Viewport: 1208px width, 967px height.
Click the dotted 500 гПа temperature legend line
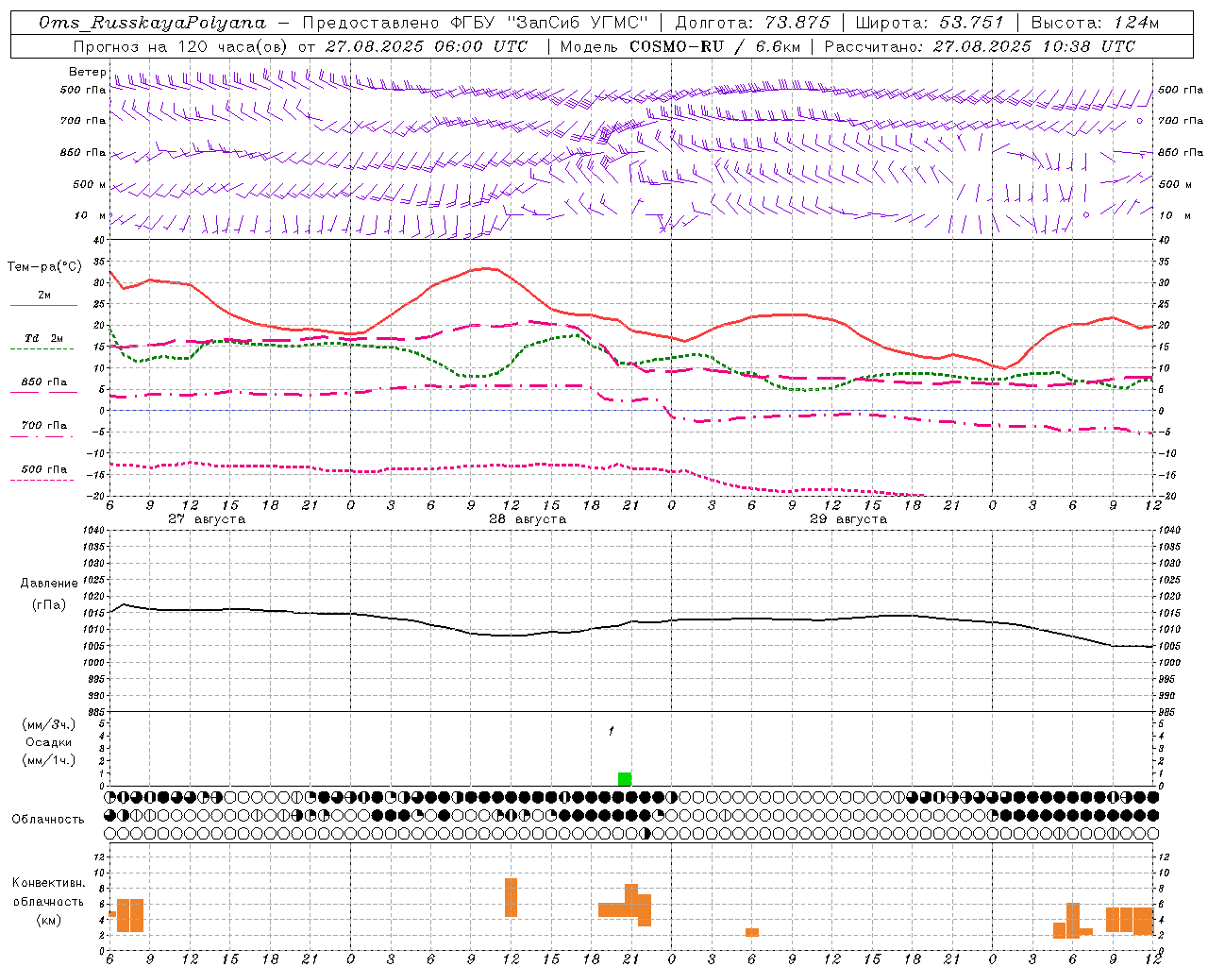pos(42,481)
